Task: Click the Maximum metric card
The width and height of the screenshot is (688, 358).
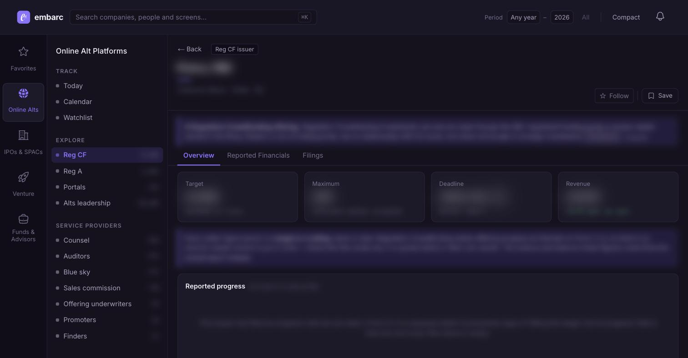Action: click(x=364, y=197)
